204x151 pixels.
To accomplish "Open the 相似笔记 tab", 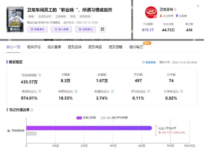I will pyautogui.click(x=136, y=47).
